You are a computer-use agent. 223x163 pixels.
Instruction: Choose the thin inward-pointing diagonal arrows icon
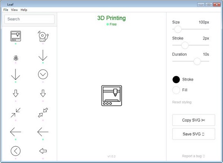tap(16, 112)
